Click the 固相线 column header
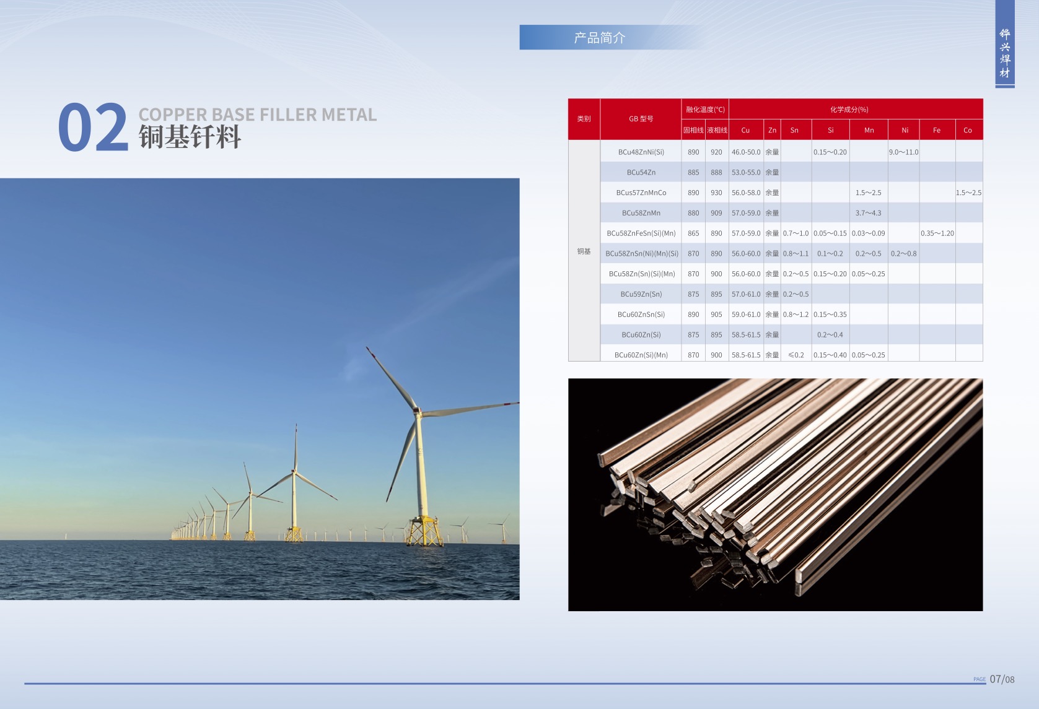The image size is (1039, 709). tap(693, 130)
